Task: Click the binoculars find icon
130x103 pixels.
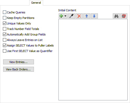Action: pos(116,16)
